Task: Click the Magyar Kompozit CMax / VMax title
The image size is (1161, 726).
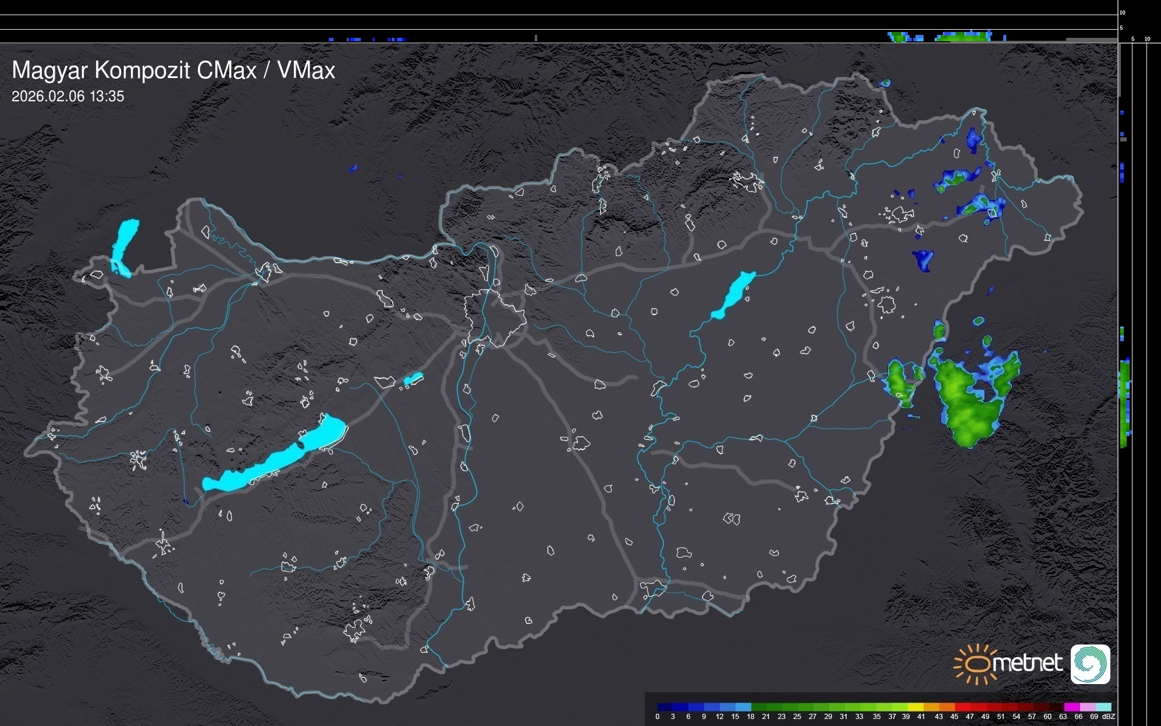Action: [173, 70]
